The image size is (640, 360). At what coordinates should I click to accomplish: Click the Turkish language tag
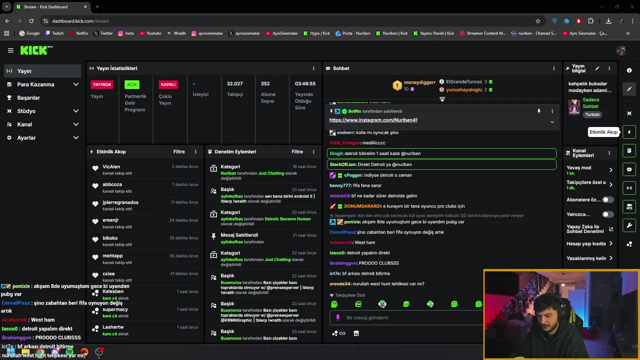point(592,114)
